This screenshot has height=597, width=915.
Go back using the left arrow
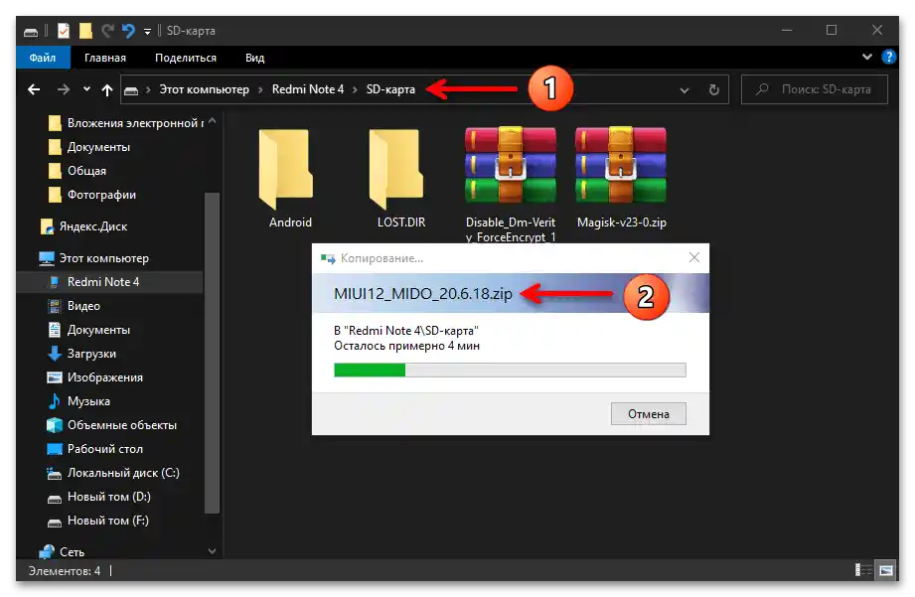tap(34, 89)
